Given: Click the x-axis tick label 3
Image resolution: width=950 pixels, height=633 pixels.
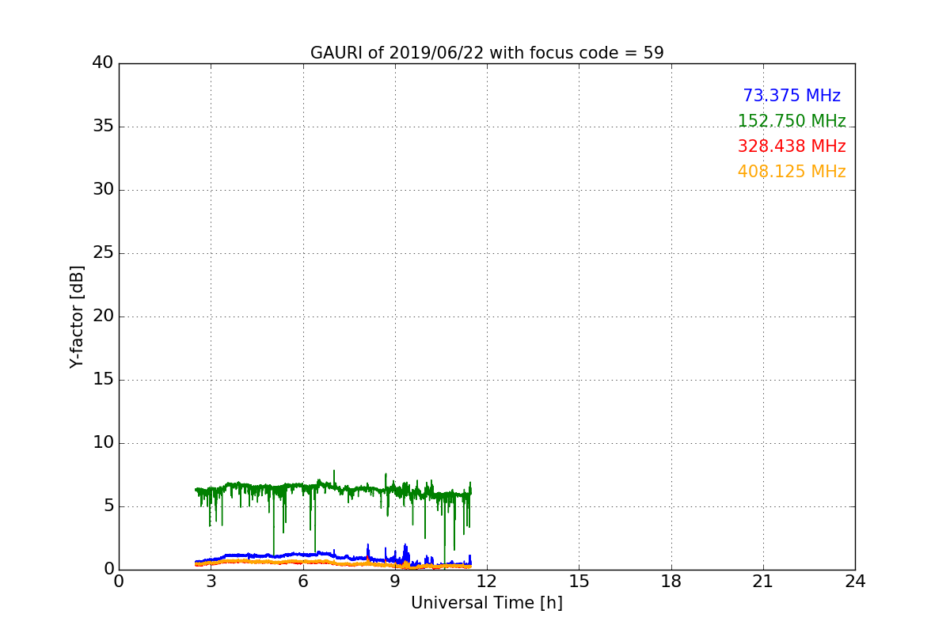Looking at the screenshot, I should point(211,582).
